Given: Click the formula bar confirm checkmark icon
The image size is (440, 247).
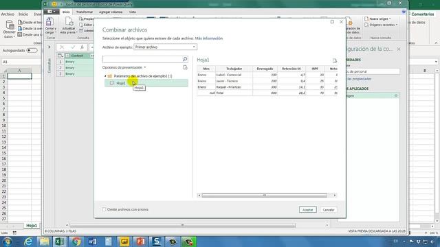Looking at the screenshot, I should (x=73, y=47).
